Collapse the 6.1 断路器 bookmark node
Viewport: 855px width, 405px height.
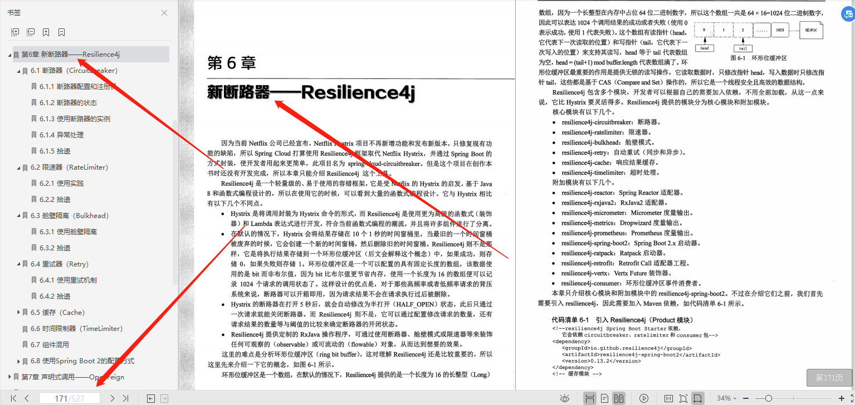(x=18, y=71)
